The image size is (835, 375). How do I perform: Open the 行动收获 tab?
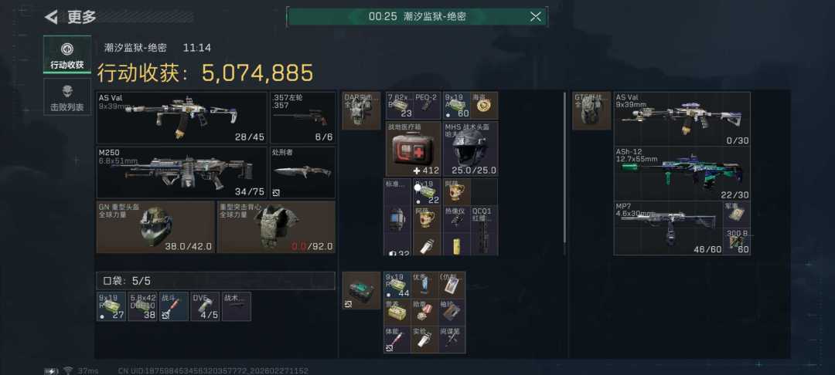coord(67,55)
